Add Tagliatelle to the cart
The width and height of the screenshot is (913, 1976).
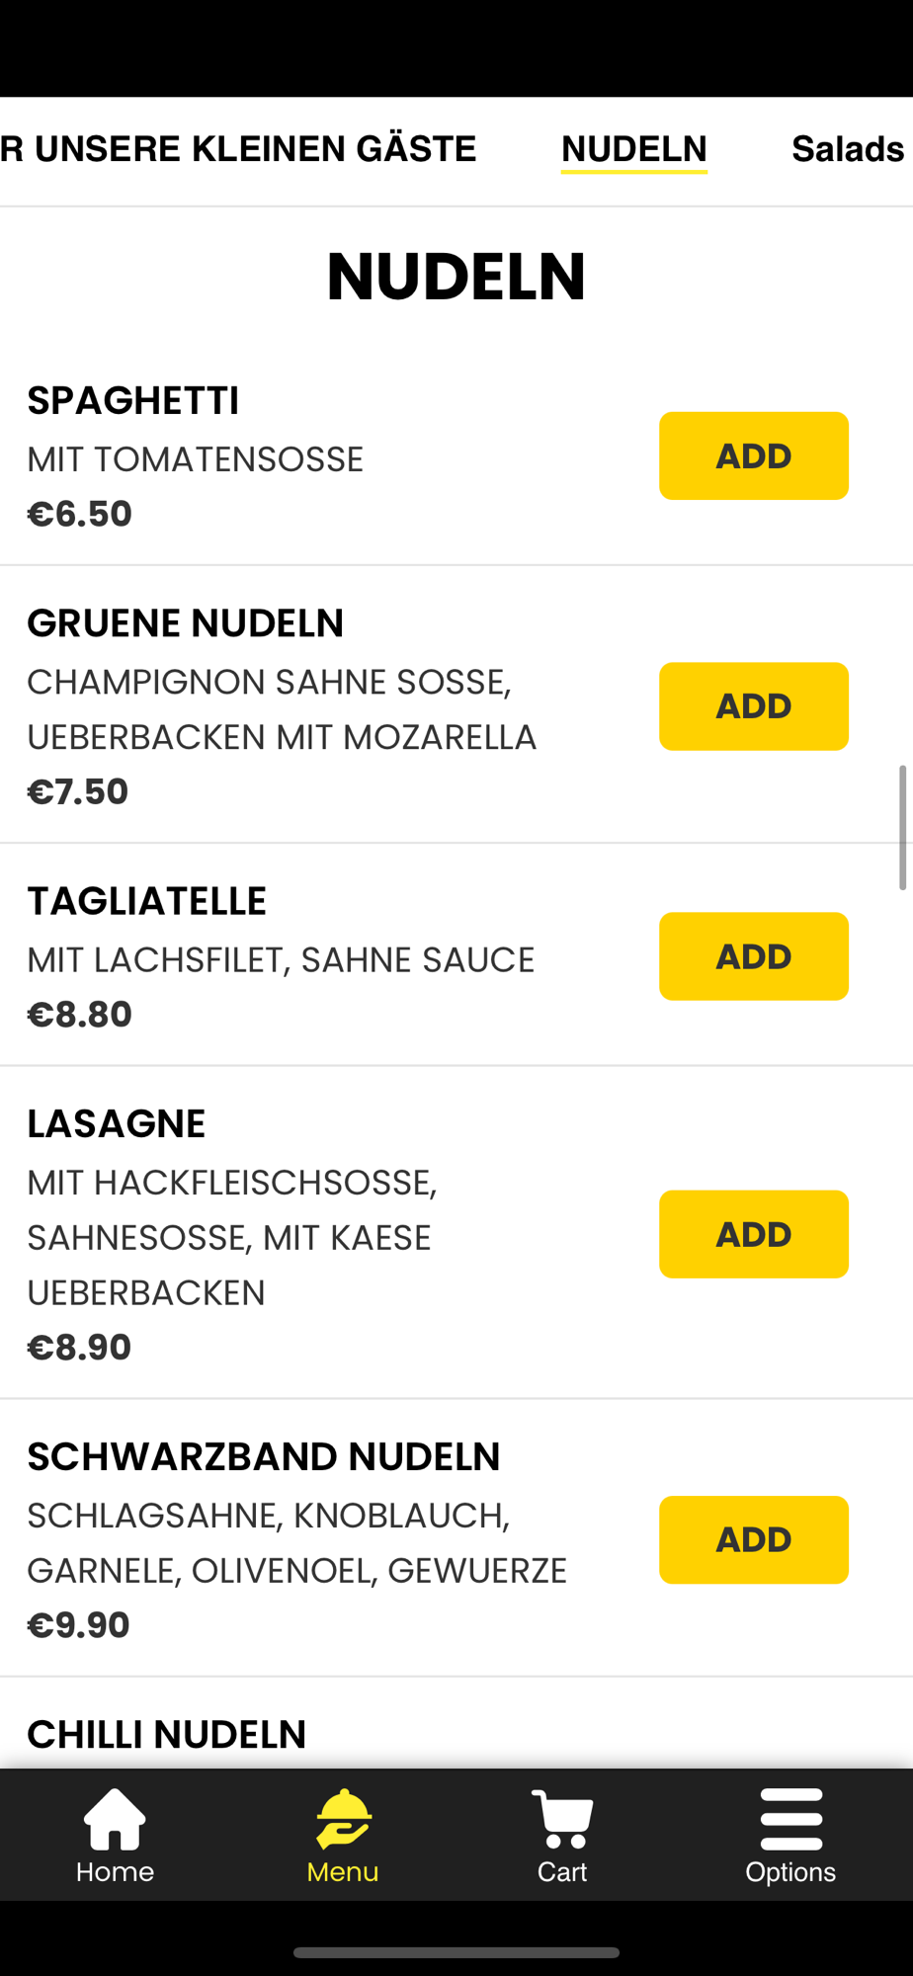(753, 956)
